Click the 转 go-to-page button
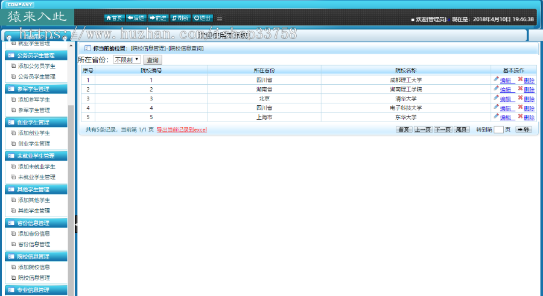 (x=524, y=129)
